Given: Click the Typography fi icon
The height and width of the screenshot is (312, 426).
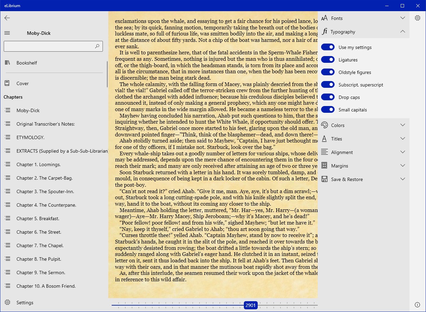Looking at the screenshot, I should pos(324,32).
